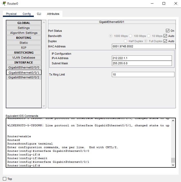The width and height of the screenshot is (181, 182).
Task: Click the IPv4 Address field
Action: (142, 58)
